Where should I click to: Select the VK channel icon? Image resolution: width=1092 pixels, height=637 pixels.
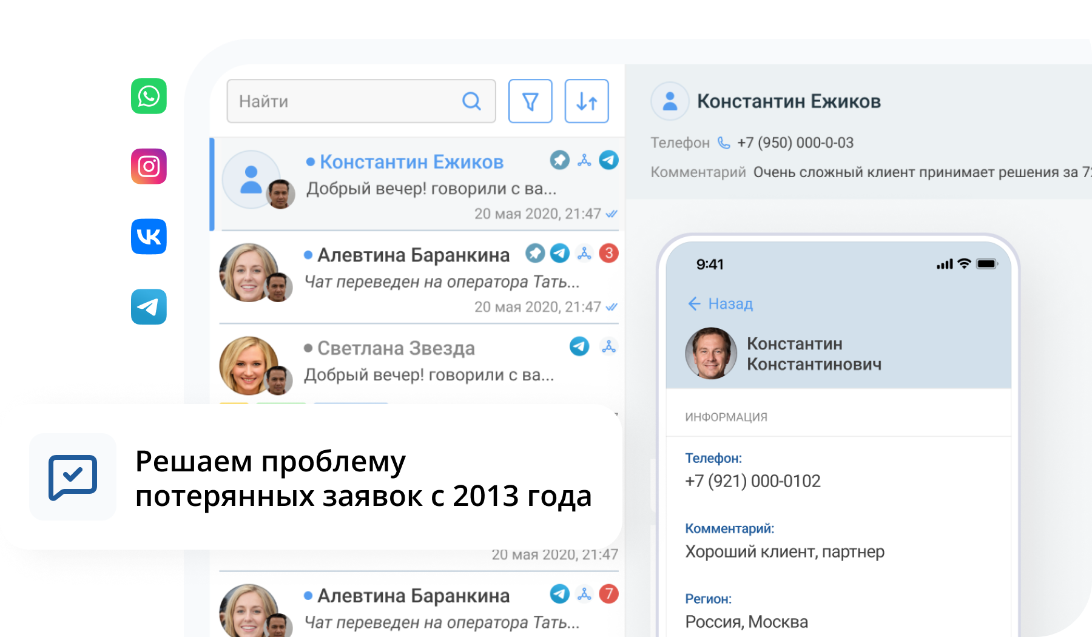(149, 237)
